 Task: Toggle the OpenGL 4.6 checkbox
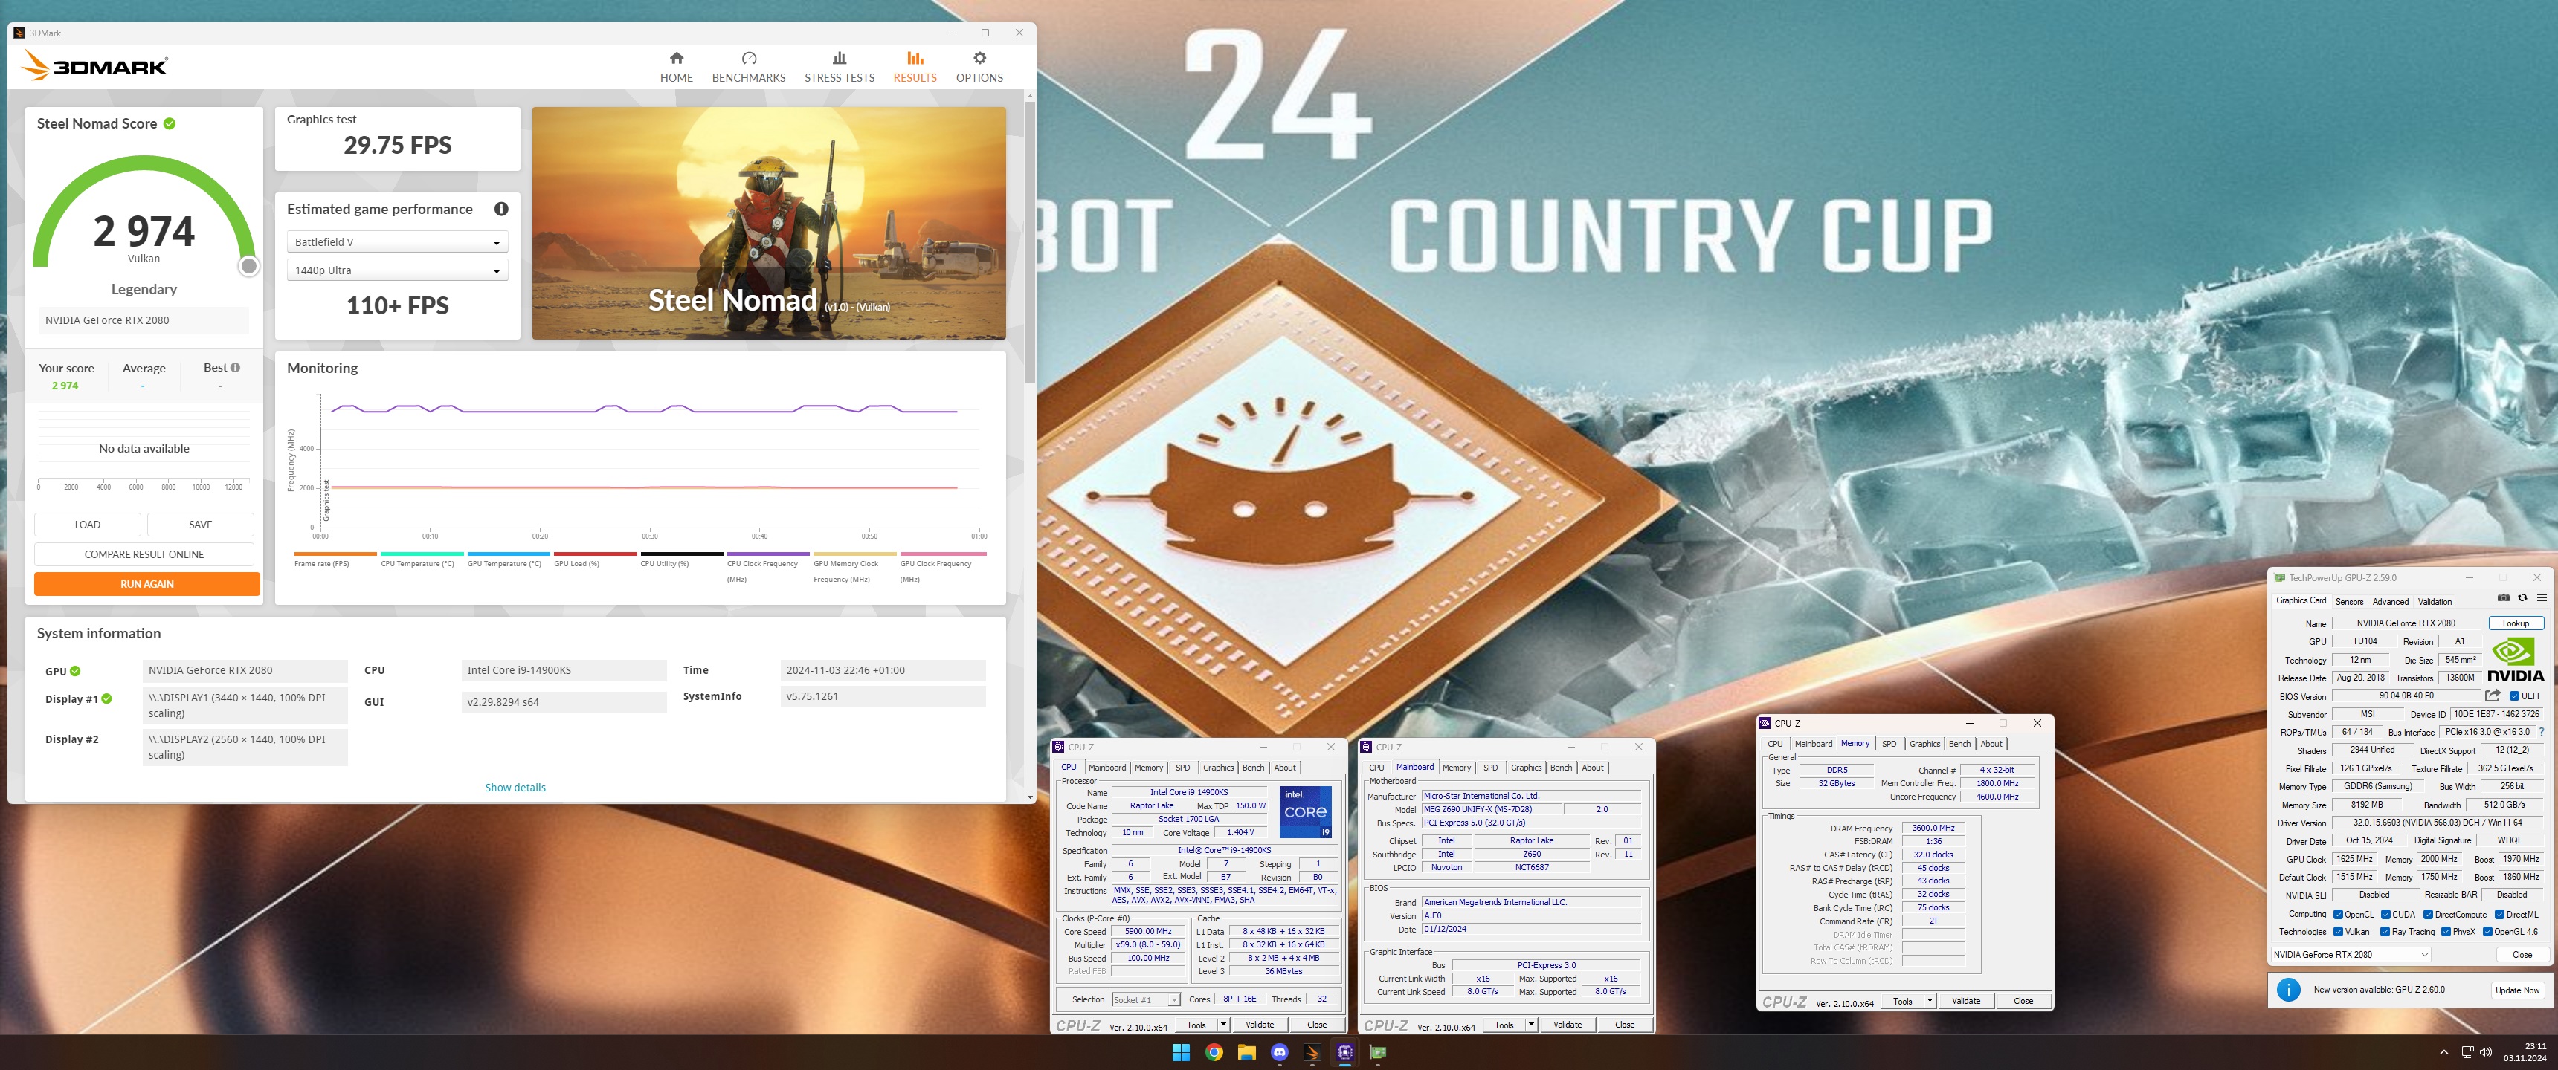[2487, 932]
